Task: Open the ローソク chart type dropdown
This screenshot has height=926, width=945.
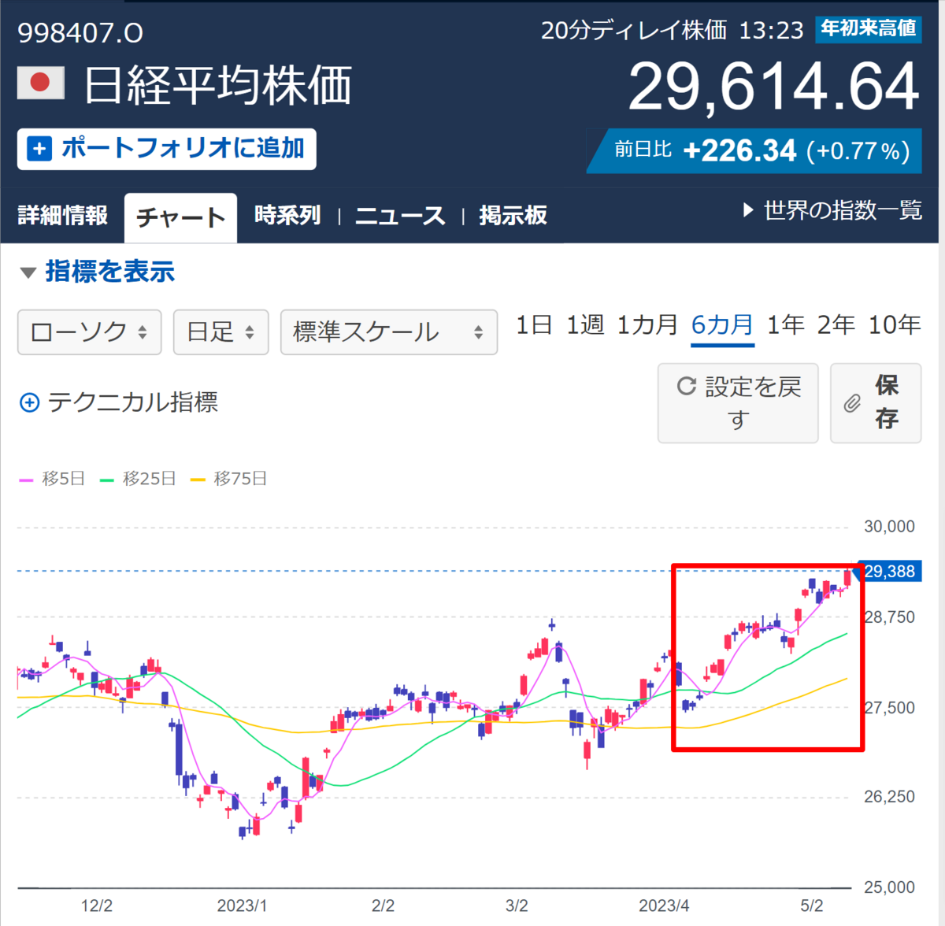Action: pyautogui.click(x=89, y=332)
